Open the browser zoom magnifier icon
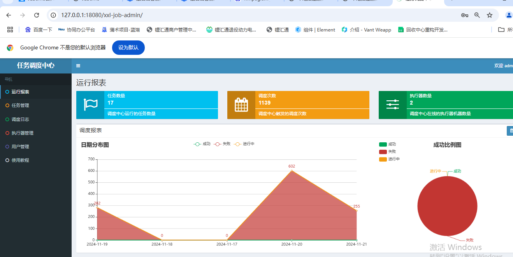This screenshot has width=513, height=257. tap(477, 15)
